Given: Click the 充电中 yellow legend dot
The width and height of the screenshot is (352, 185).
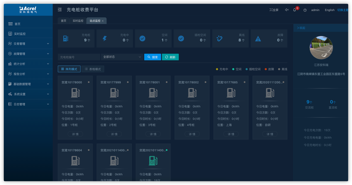Looking at the screenshot, I should (217, 69).
